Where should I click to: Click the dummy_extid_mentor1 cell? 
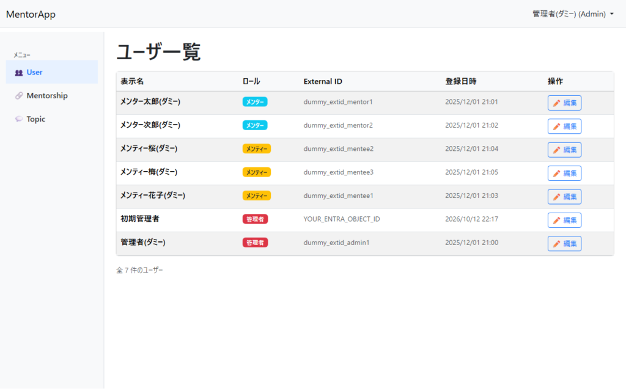coord(337,102)
